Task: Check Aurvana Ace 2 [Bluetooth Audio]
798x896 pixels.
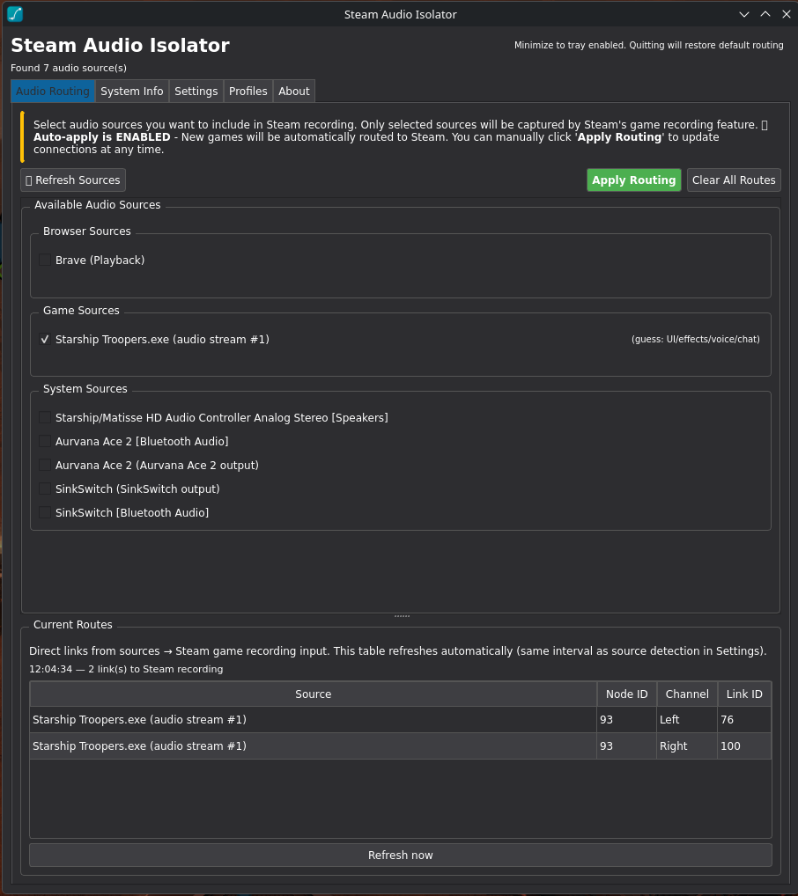Action: point(45,442)
